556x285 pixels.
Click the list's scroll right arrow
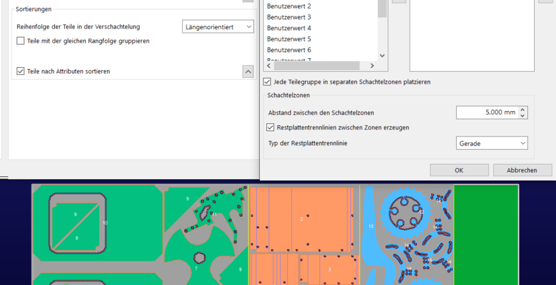click(x=372, y=66)
